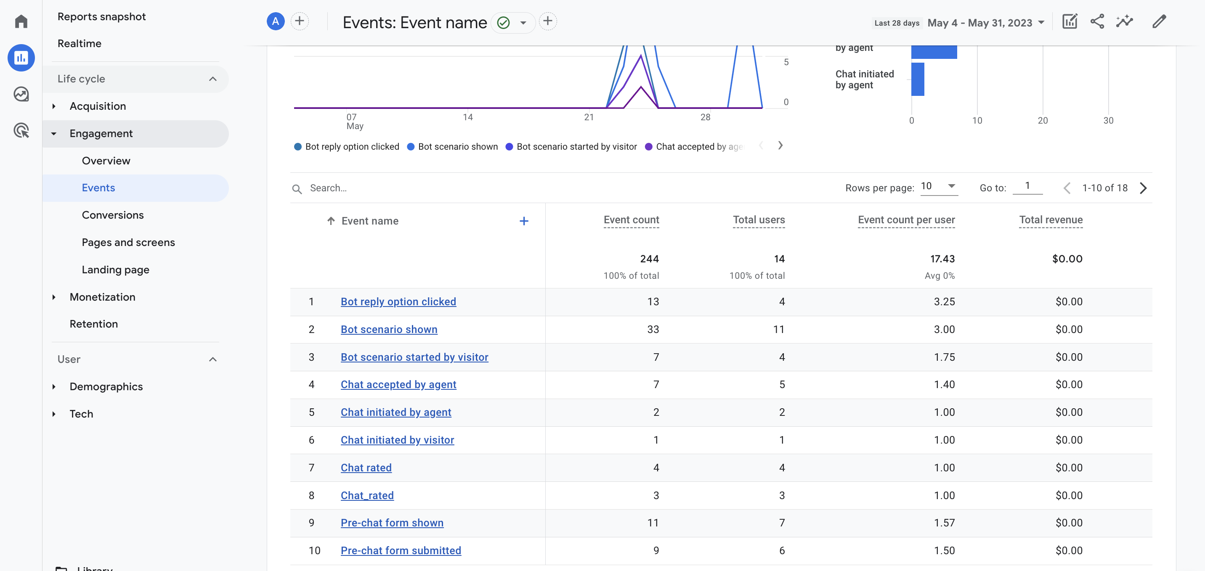Open the Rows per page dropdown
The width and height of the screenshot is (1205, 571).
(x=938, y=186)
